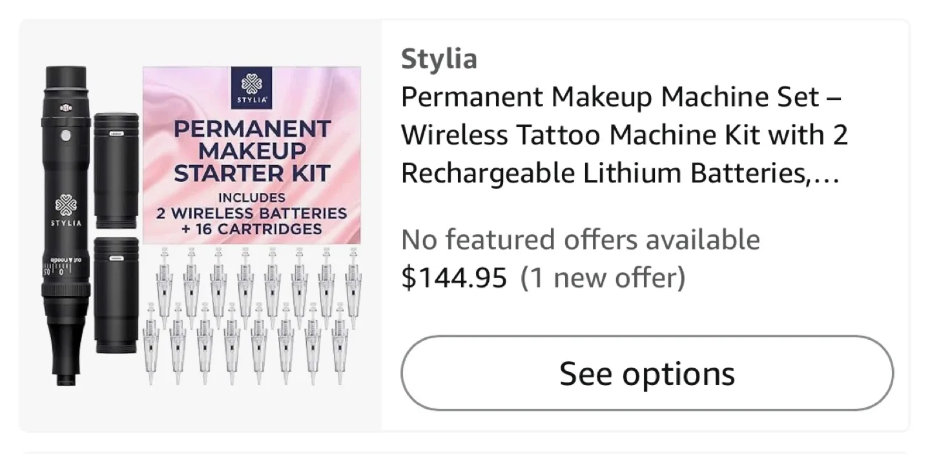Click the black tattoo pen machine tip
Viewport: 930px width, 454px height.
tap(63, 374)
